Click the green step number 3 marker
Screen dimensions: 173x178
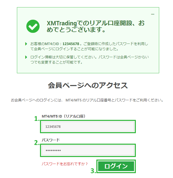[x=93, y=171]
